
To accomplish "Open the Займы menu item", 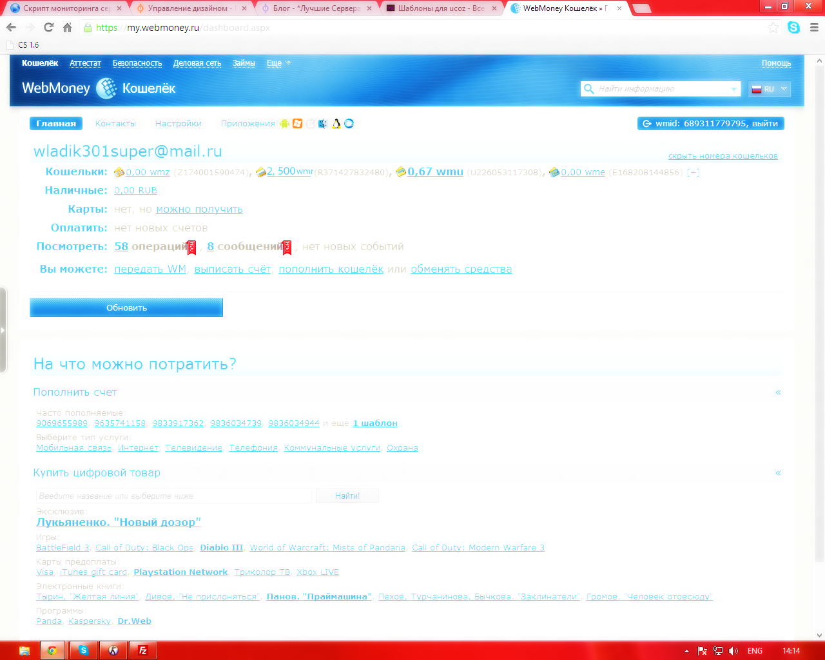I will click(244, 63).
